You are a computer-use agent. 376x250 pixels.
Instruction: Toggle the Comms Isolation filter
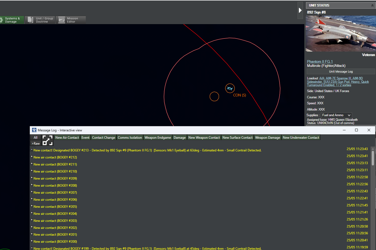pos(130,138)
